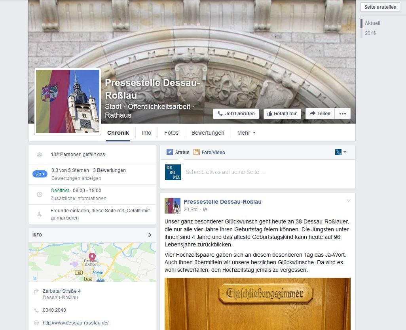
Task: Click the red map location pin
Action: pos(92,257)
